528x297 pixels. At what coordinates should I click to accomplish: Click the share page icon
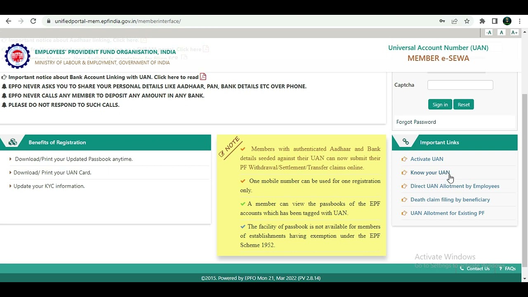pos(455,21)
